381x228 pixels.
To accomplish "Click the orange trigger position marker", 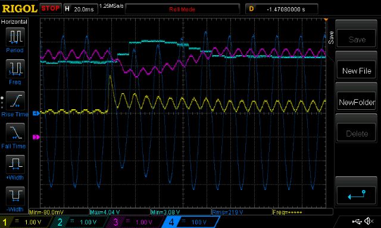I will point(326,20).
